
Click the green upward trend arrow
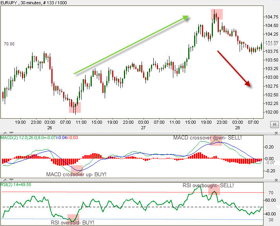(x=131, y=45)
